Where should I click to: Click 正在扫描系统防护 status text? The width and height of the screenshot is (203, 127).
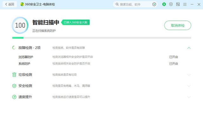point(44,31)
